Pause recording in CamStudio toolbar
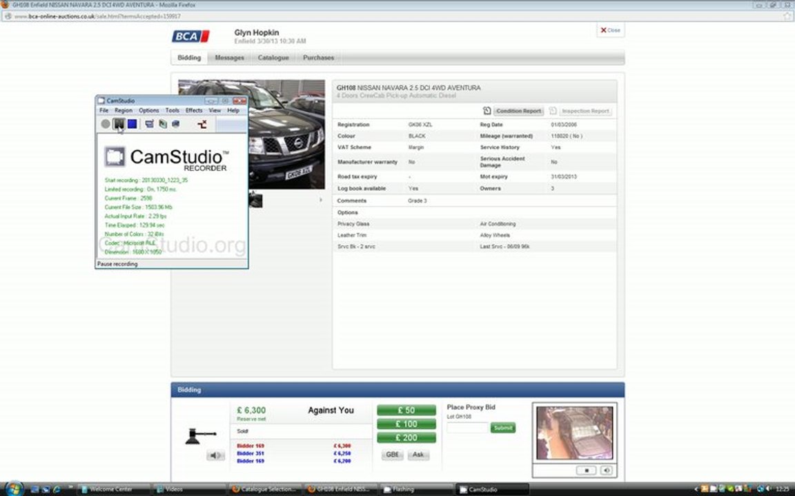This screenshot has width=795, height=496. point(119,123)
